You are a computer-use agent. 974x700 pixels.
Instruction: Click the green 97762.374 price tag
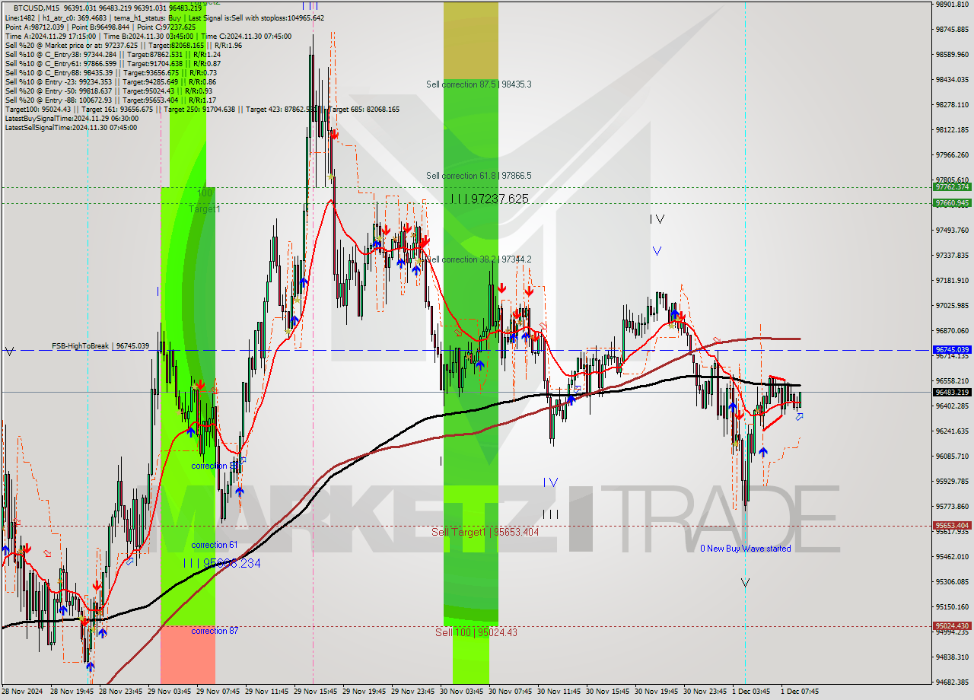pyautogui.click(x=951, y=187)
